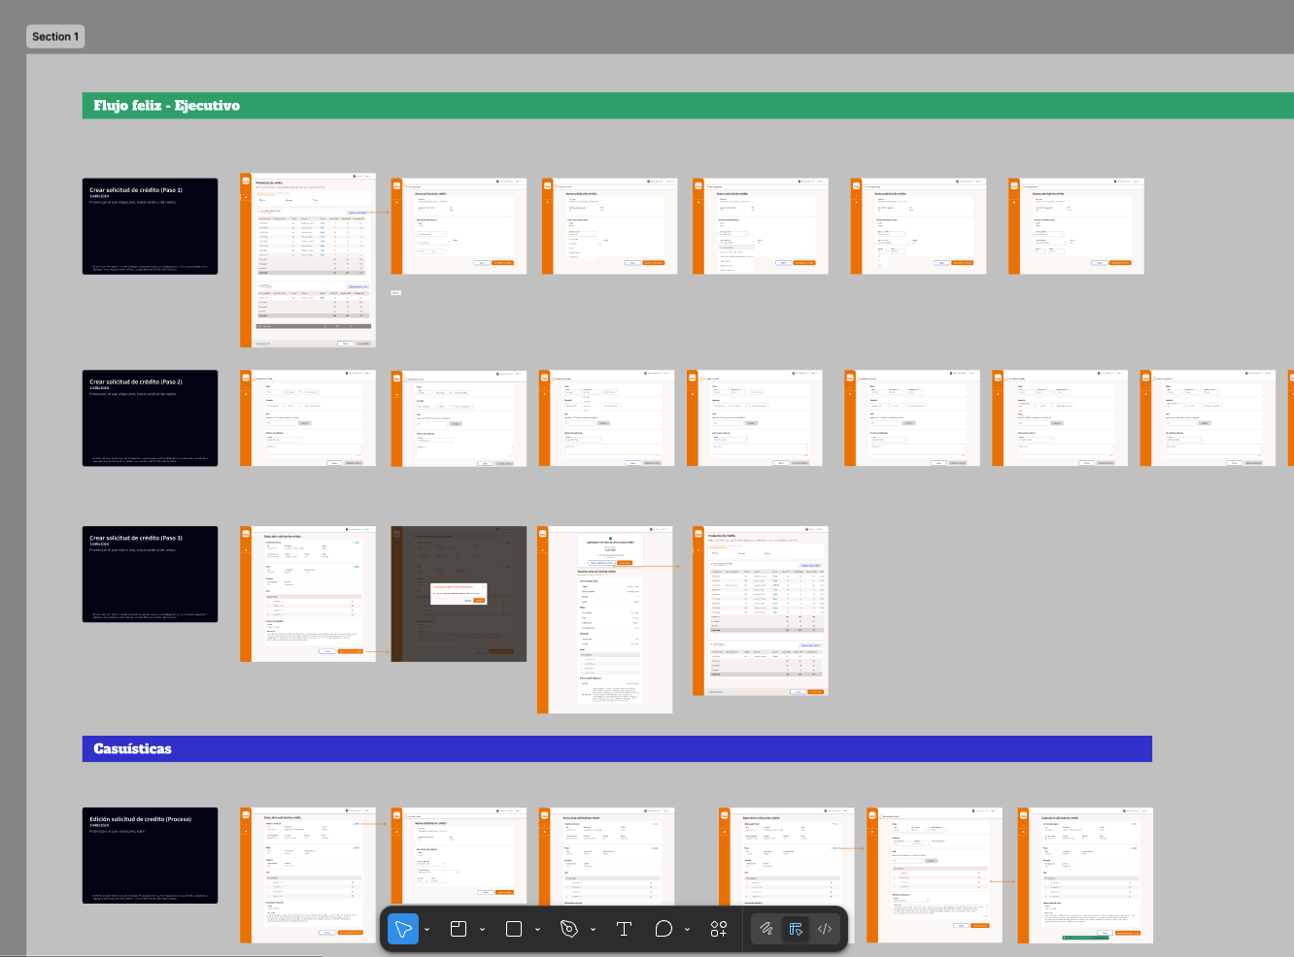
Task: Expand the Comment tool options chevron
Action: (688, 930)
